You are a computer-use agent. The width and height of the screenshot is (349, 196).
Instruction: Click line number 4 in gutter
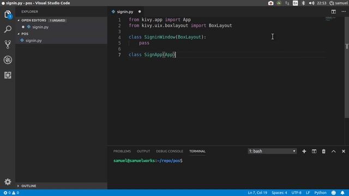[x=120, y=37]
